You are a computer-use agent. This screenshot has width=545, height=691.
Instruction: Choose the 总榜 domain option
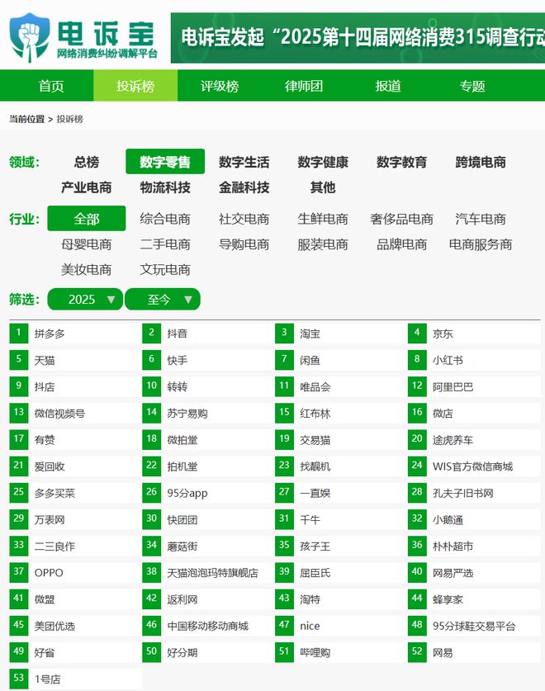click(87, 162)
